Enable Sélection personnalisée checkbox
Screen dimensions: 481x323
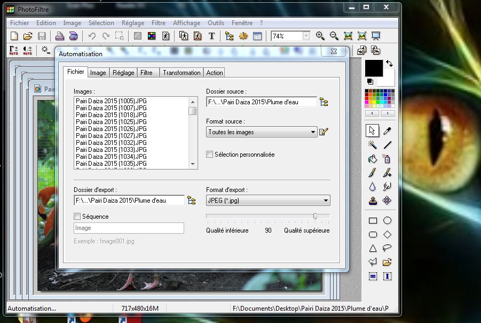pos(209,154)
